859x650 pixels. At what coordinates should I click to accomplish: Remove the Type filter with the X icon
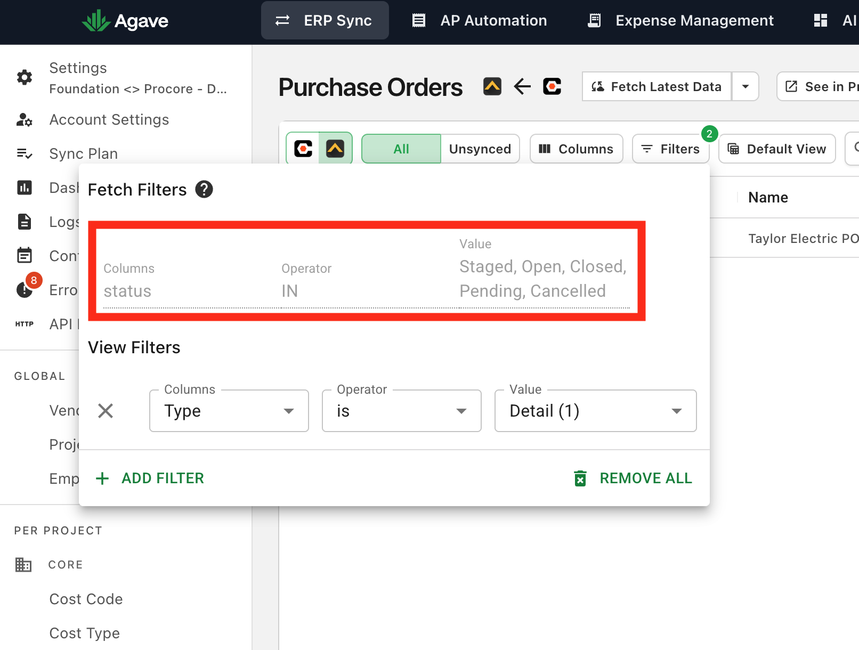[x=106, y=411]
